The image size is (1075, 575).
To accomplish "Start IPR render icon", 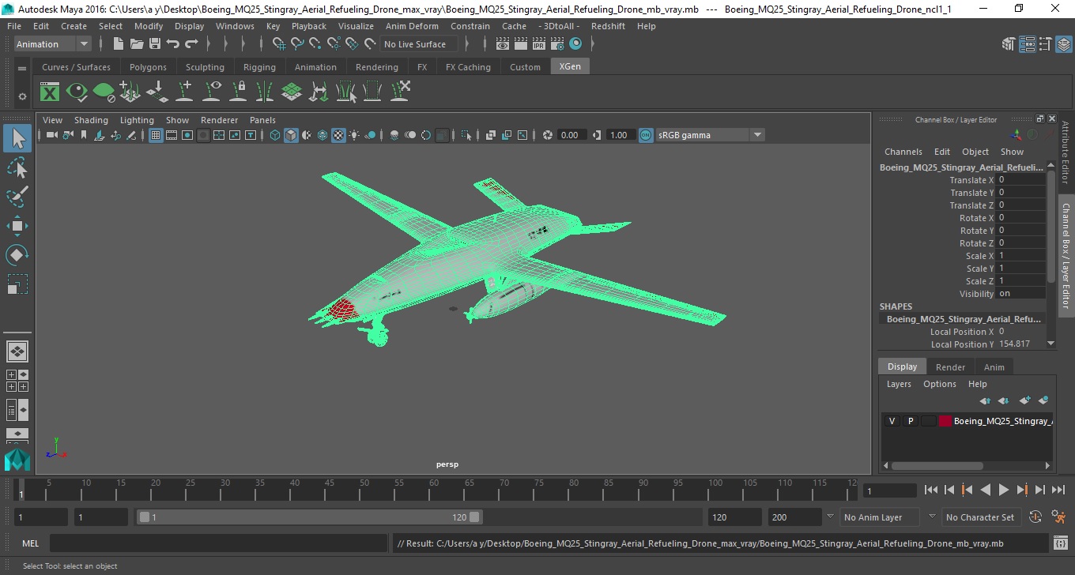I will (x=539, y=44).
